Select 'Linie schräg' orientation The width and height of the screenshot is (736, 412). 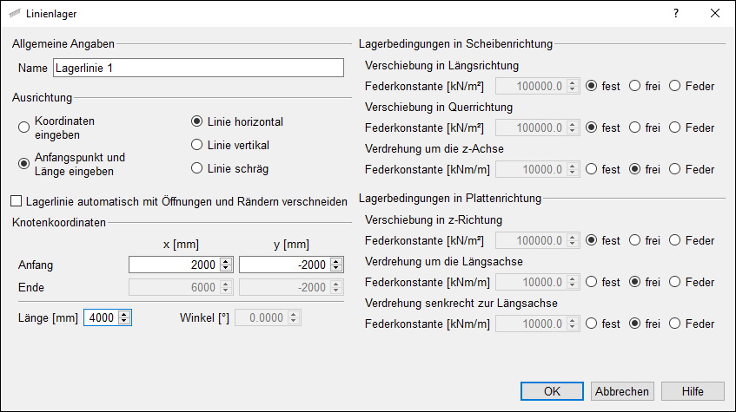tap(197, 168)
